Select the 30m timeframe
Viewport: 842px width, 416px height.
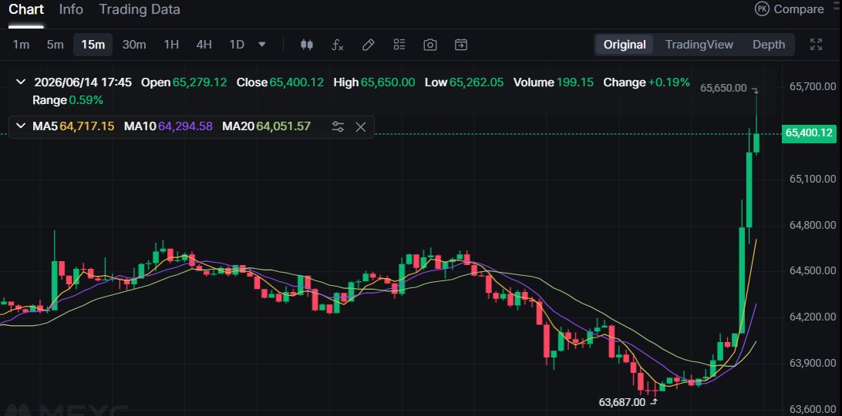click(133, 45)
